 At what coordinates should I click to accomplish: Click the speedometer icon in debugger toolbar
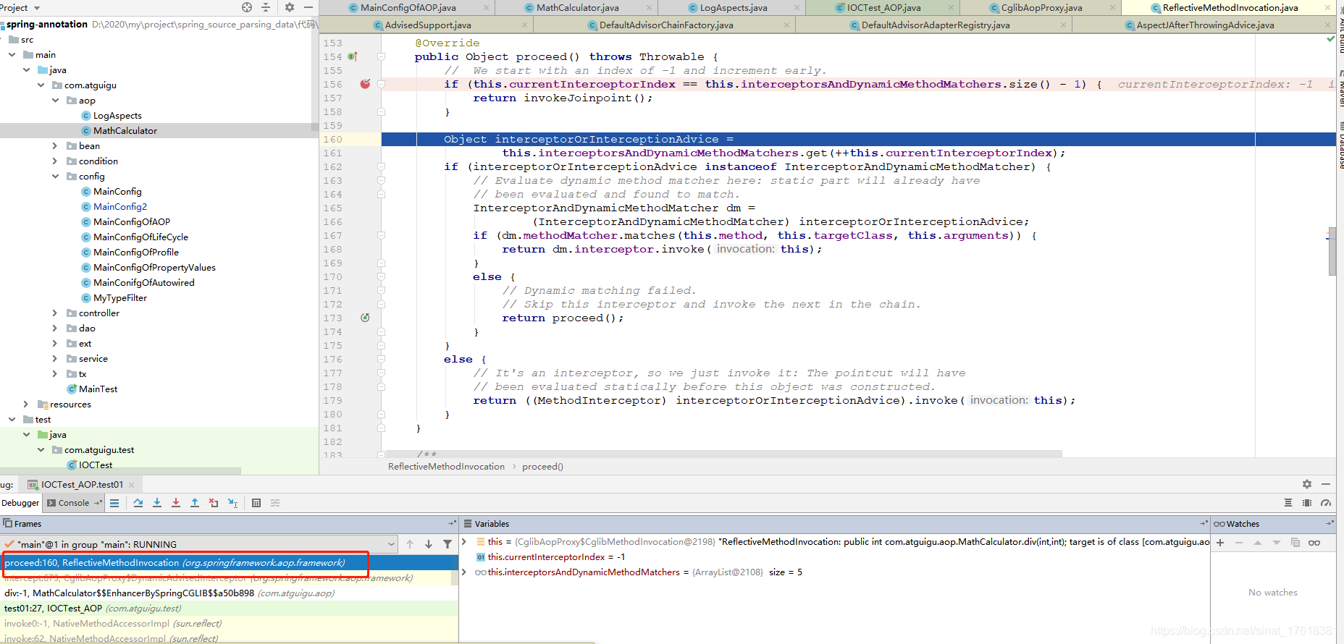pyautogui.click(x=1326, y=503)
